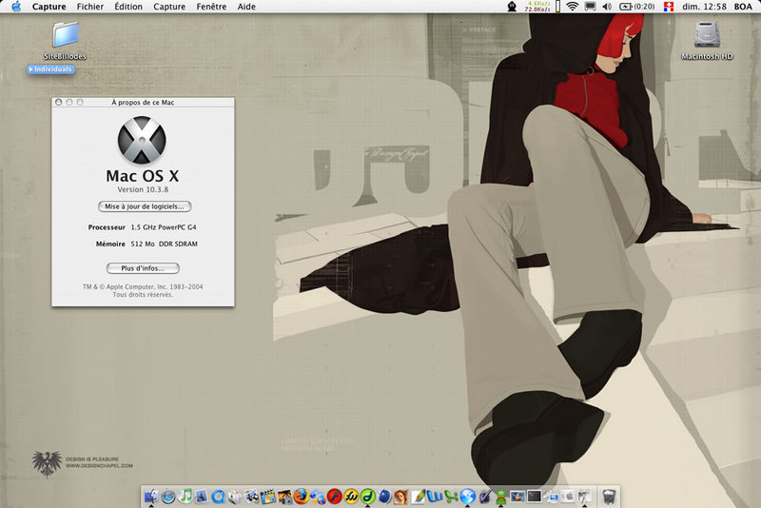Click the network speed monitor in menu bar

pyautogui.click(x=537, y=7)
